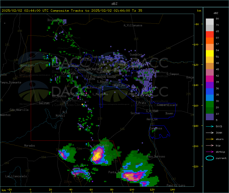Click the Aero_GA map label
The image size is (229, 193).
(152, 119)
